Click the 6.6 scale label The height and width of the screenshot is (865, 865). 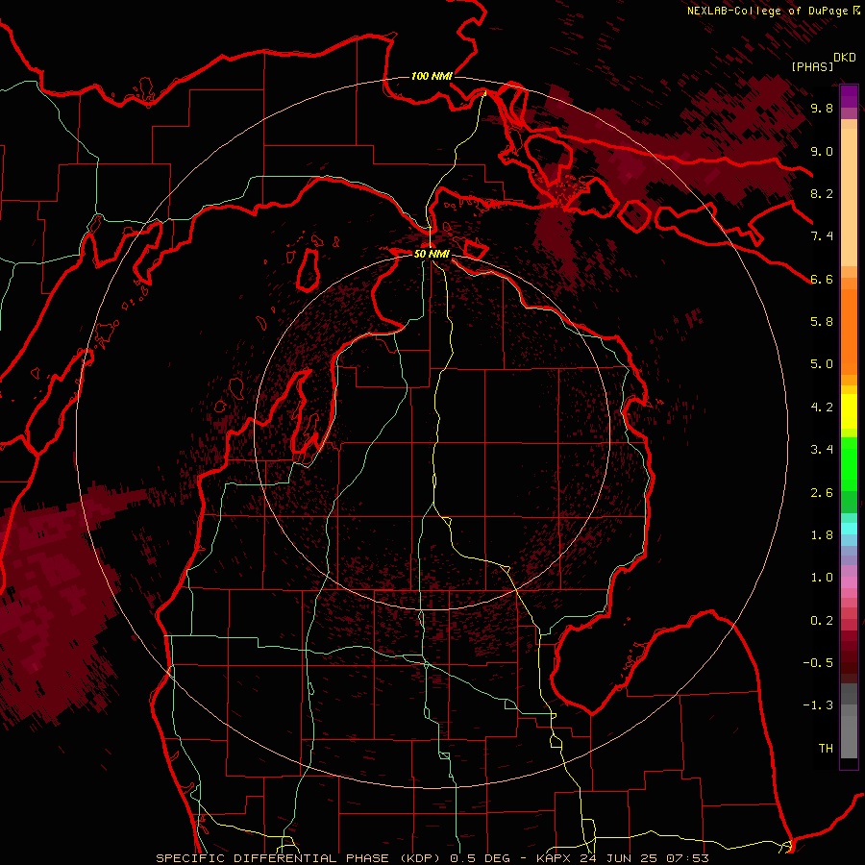point(822,279)
